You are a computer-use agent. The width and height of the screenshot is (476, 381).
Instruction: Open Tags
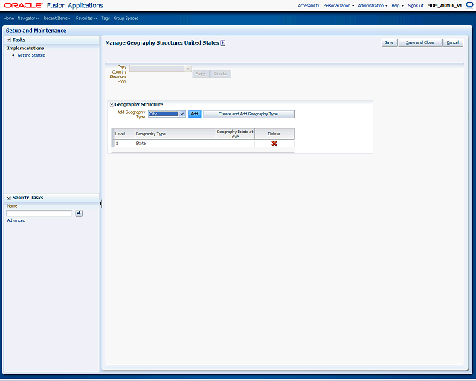point(106,18)
